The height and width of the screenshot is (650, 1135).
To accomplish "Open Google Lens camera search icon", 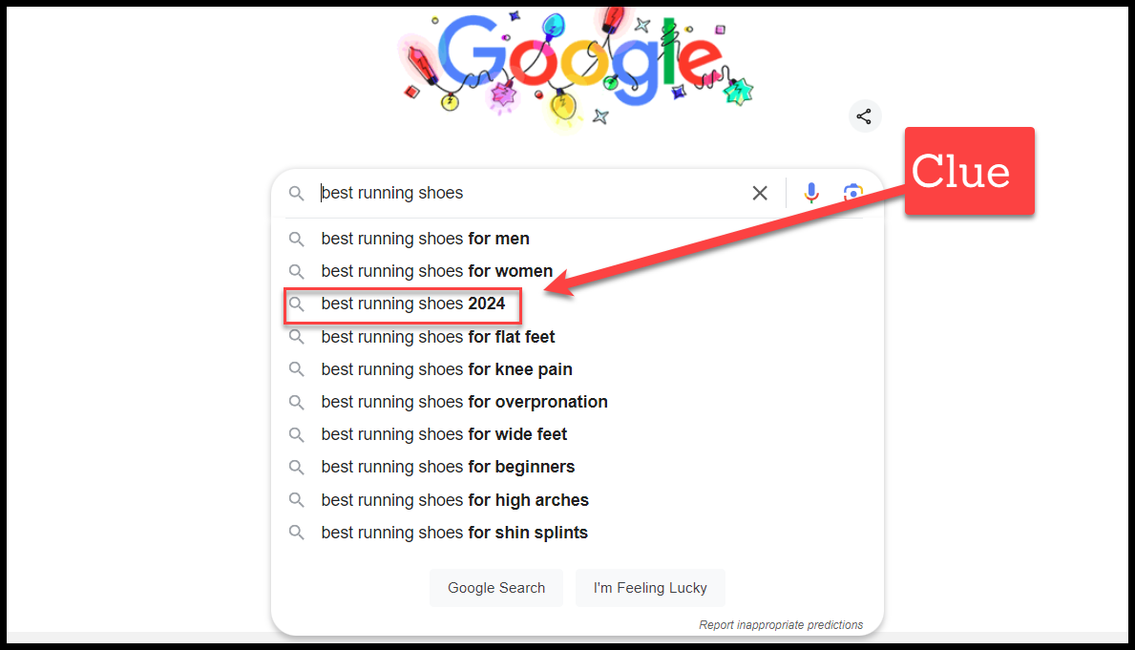I will [x=852, y=193].
